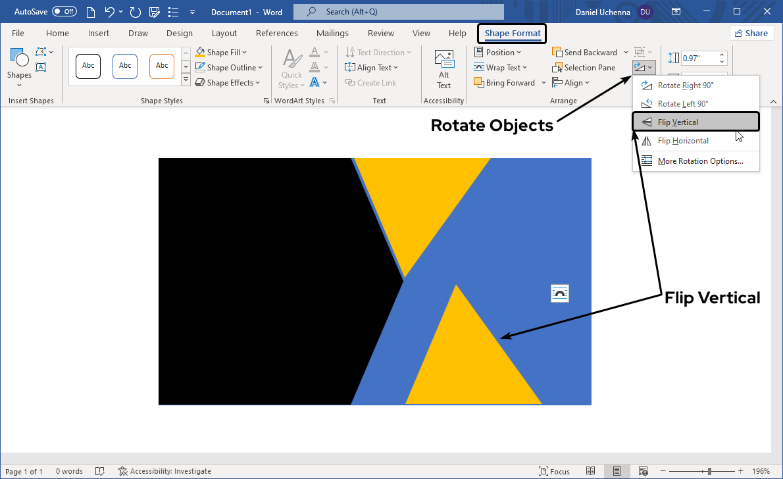This screenshot has width=783, height=479.
Task: Click the zoom slider in status bar
Action: tap(709, 471)
